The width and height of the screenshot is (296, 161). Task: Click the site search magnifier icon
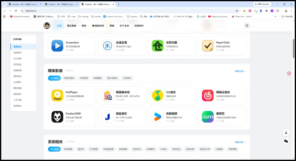tap(247, 26)
